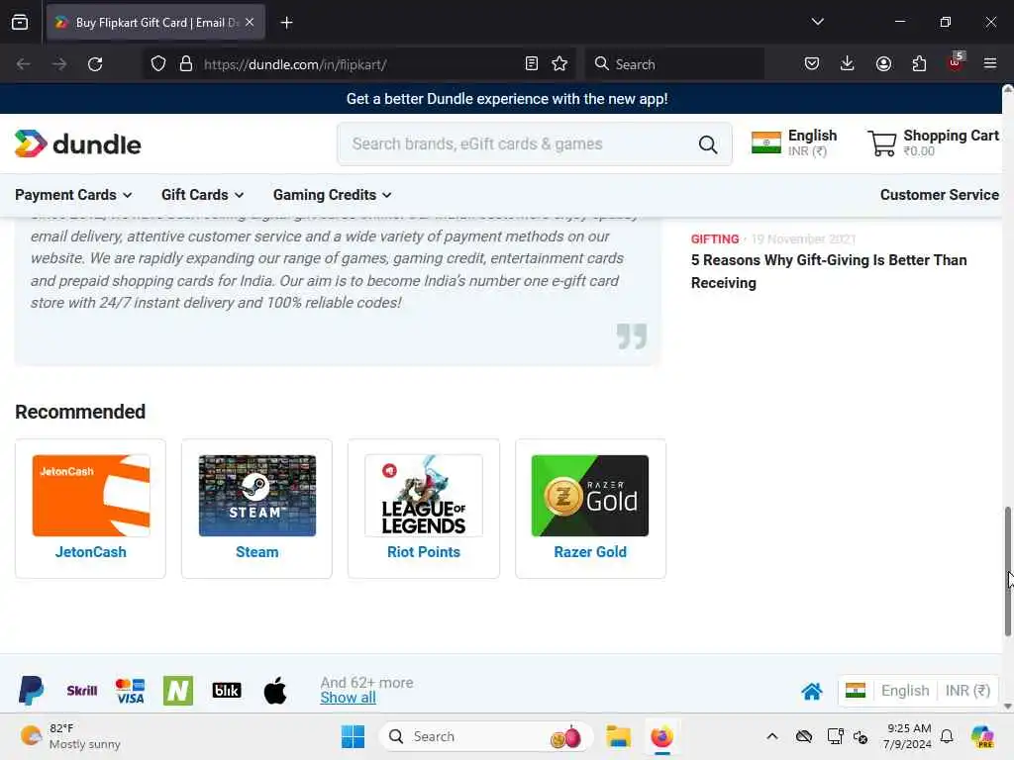List all tabs dropdown arrow

[817, 22]
